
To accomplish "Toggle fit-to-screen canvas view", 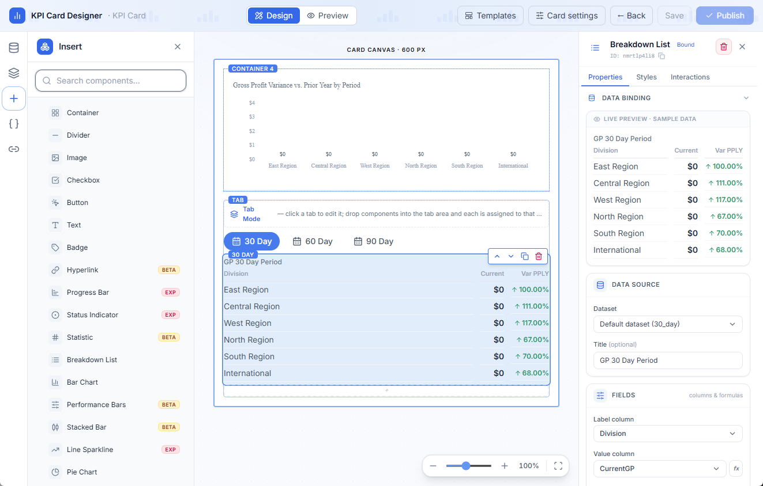I will coord(558,466).
